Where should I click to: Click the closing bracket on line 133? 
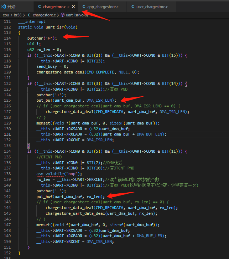tap(28, 146)
